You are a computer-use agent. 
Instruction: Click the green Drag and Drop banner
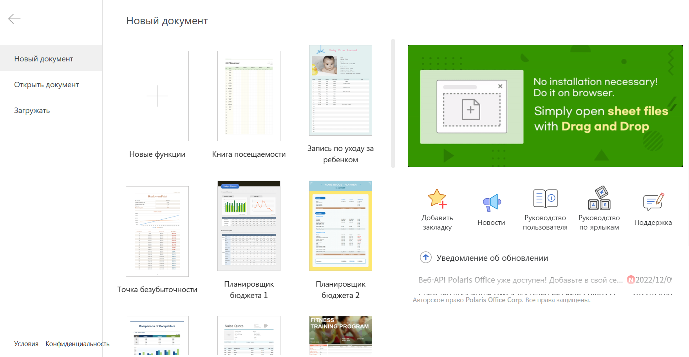pos(545,106)
